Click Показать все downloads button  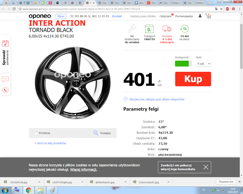tap(226, 182)
